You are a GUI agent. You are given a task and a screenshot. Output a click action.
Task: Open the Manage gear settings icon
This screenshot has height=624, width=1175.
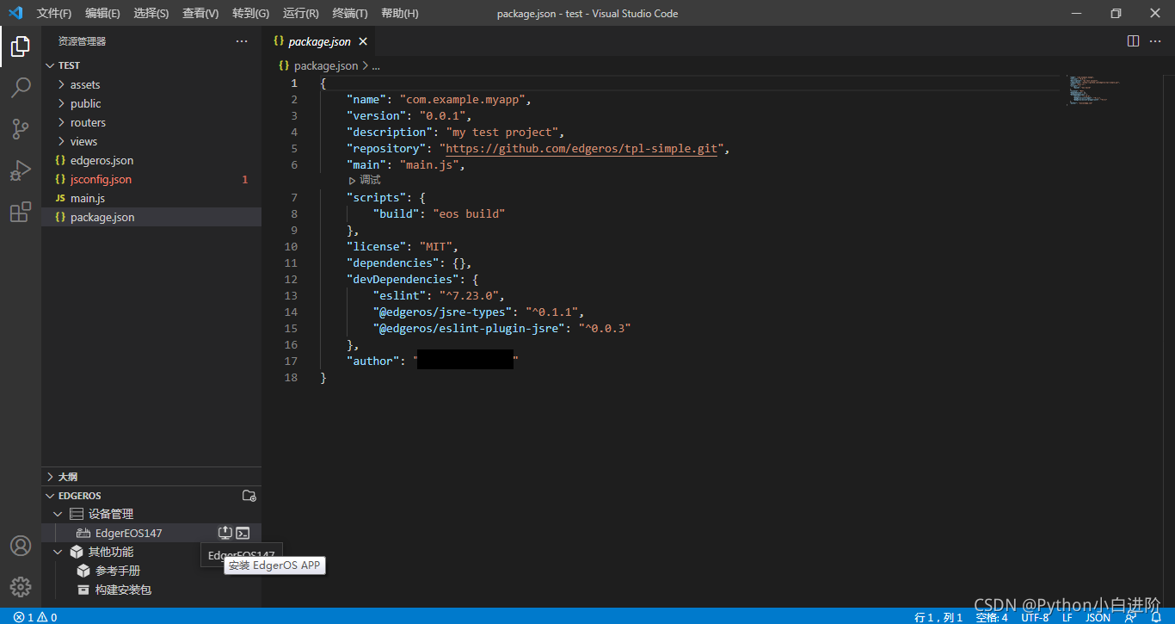click(21, 587)
